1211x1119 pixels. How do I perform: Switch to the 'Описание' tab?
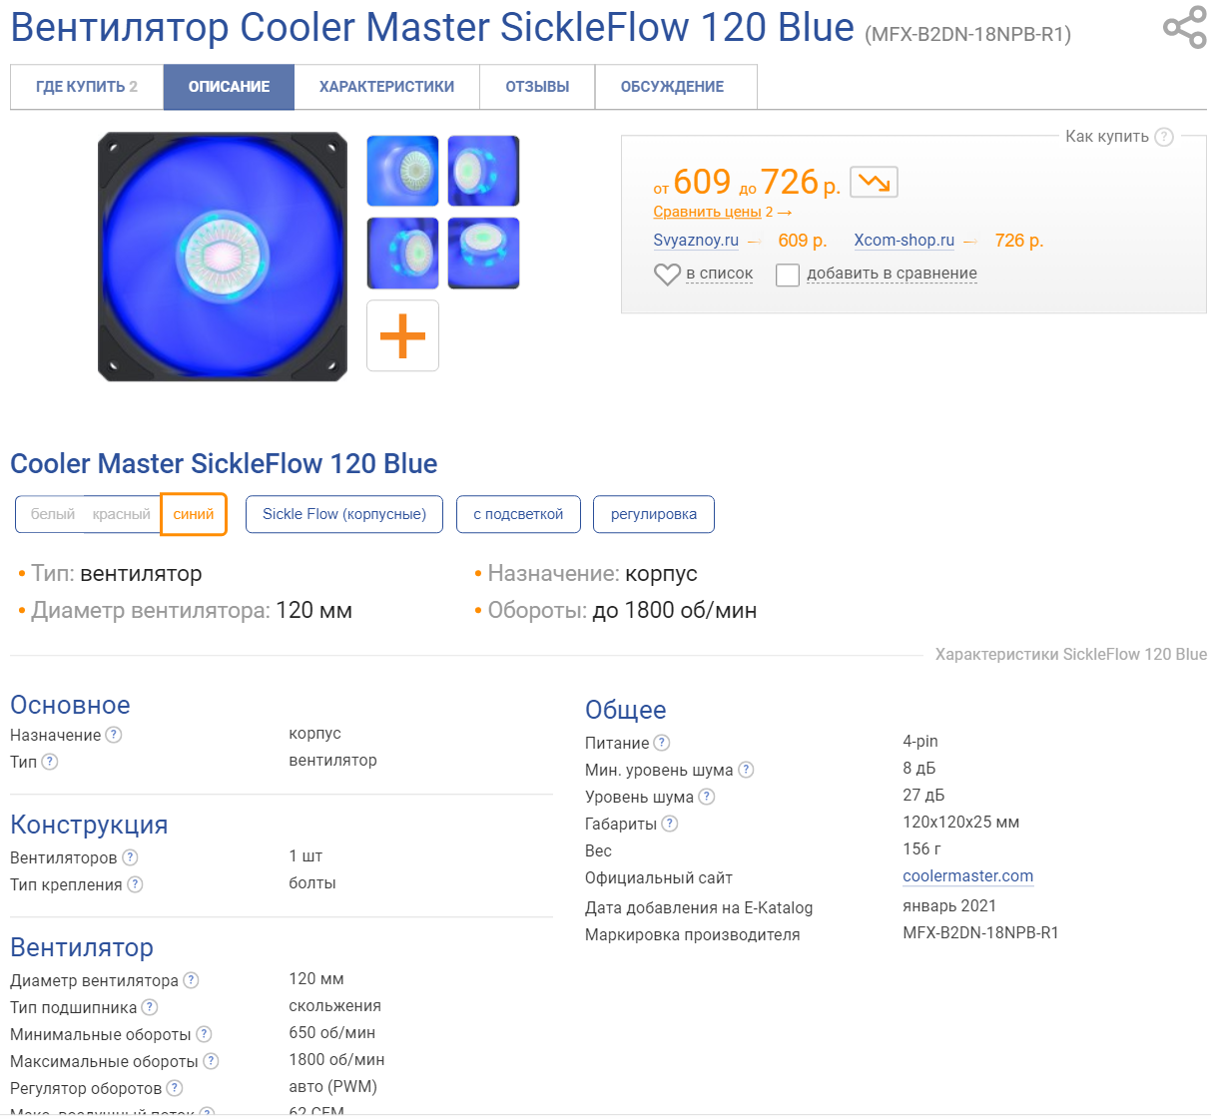[x=229, y=87]
